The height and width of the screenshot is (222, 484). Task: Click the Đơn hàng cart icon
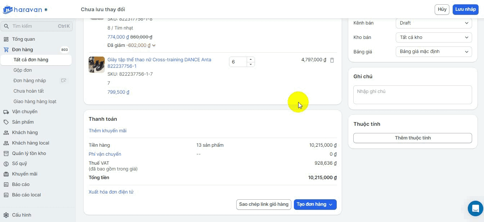(x=6, y=50)
